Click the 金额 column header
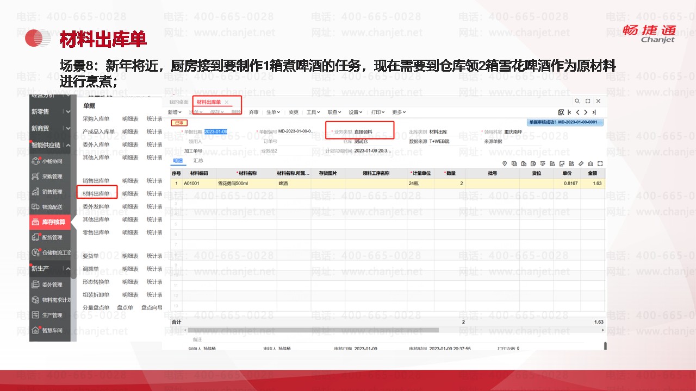Image resolution: width=696 pixels, height=391 pixels. point(592,173)
